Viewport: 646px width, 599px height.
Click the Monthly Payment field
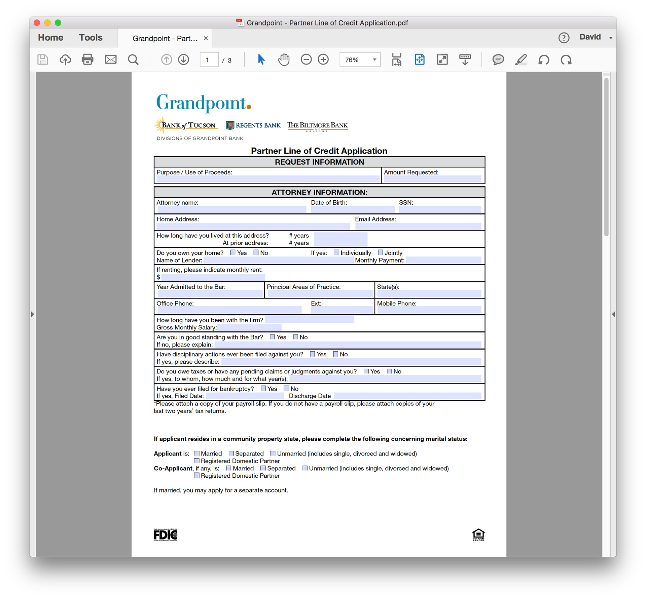tap(444, 260)
